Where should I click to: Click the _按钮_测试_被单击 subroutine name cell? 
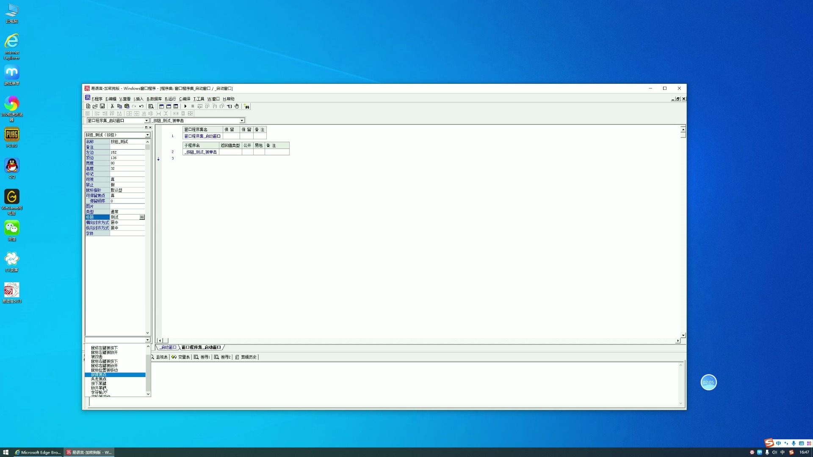coord(201,152)
